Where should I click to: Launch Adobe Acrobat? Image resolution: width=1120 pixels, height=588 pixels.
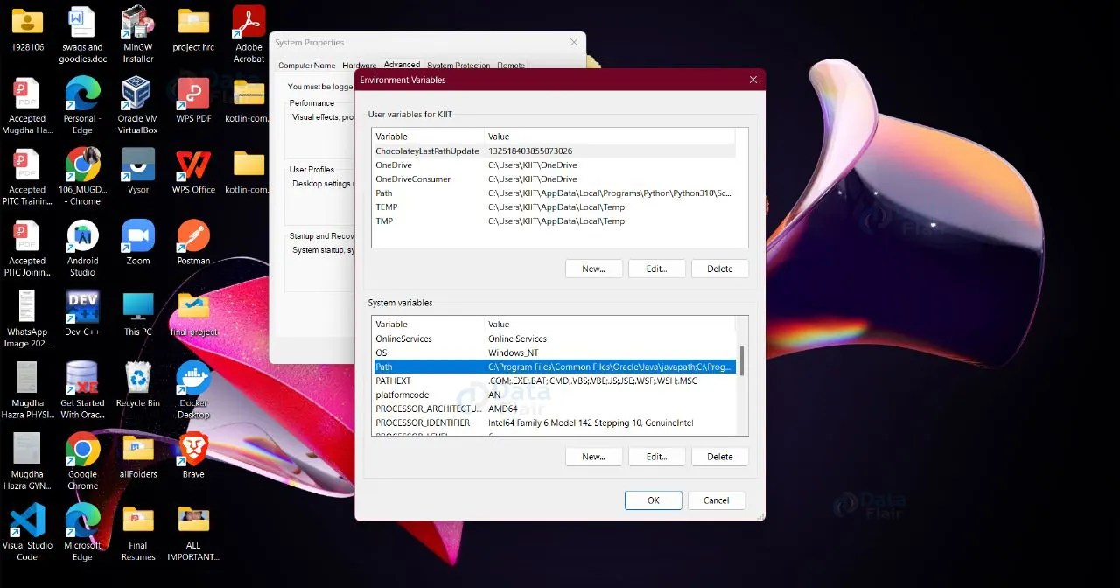248,22
